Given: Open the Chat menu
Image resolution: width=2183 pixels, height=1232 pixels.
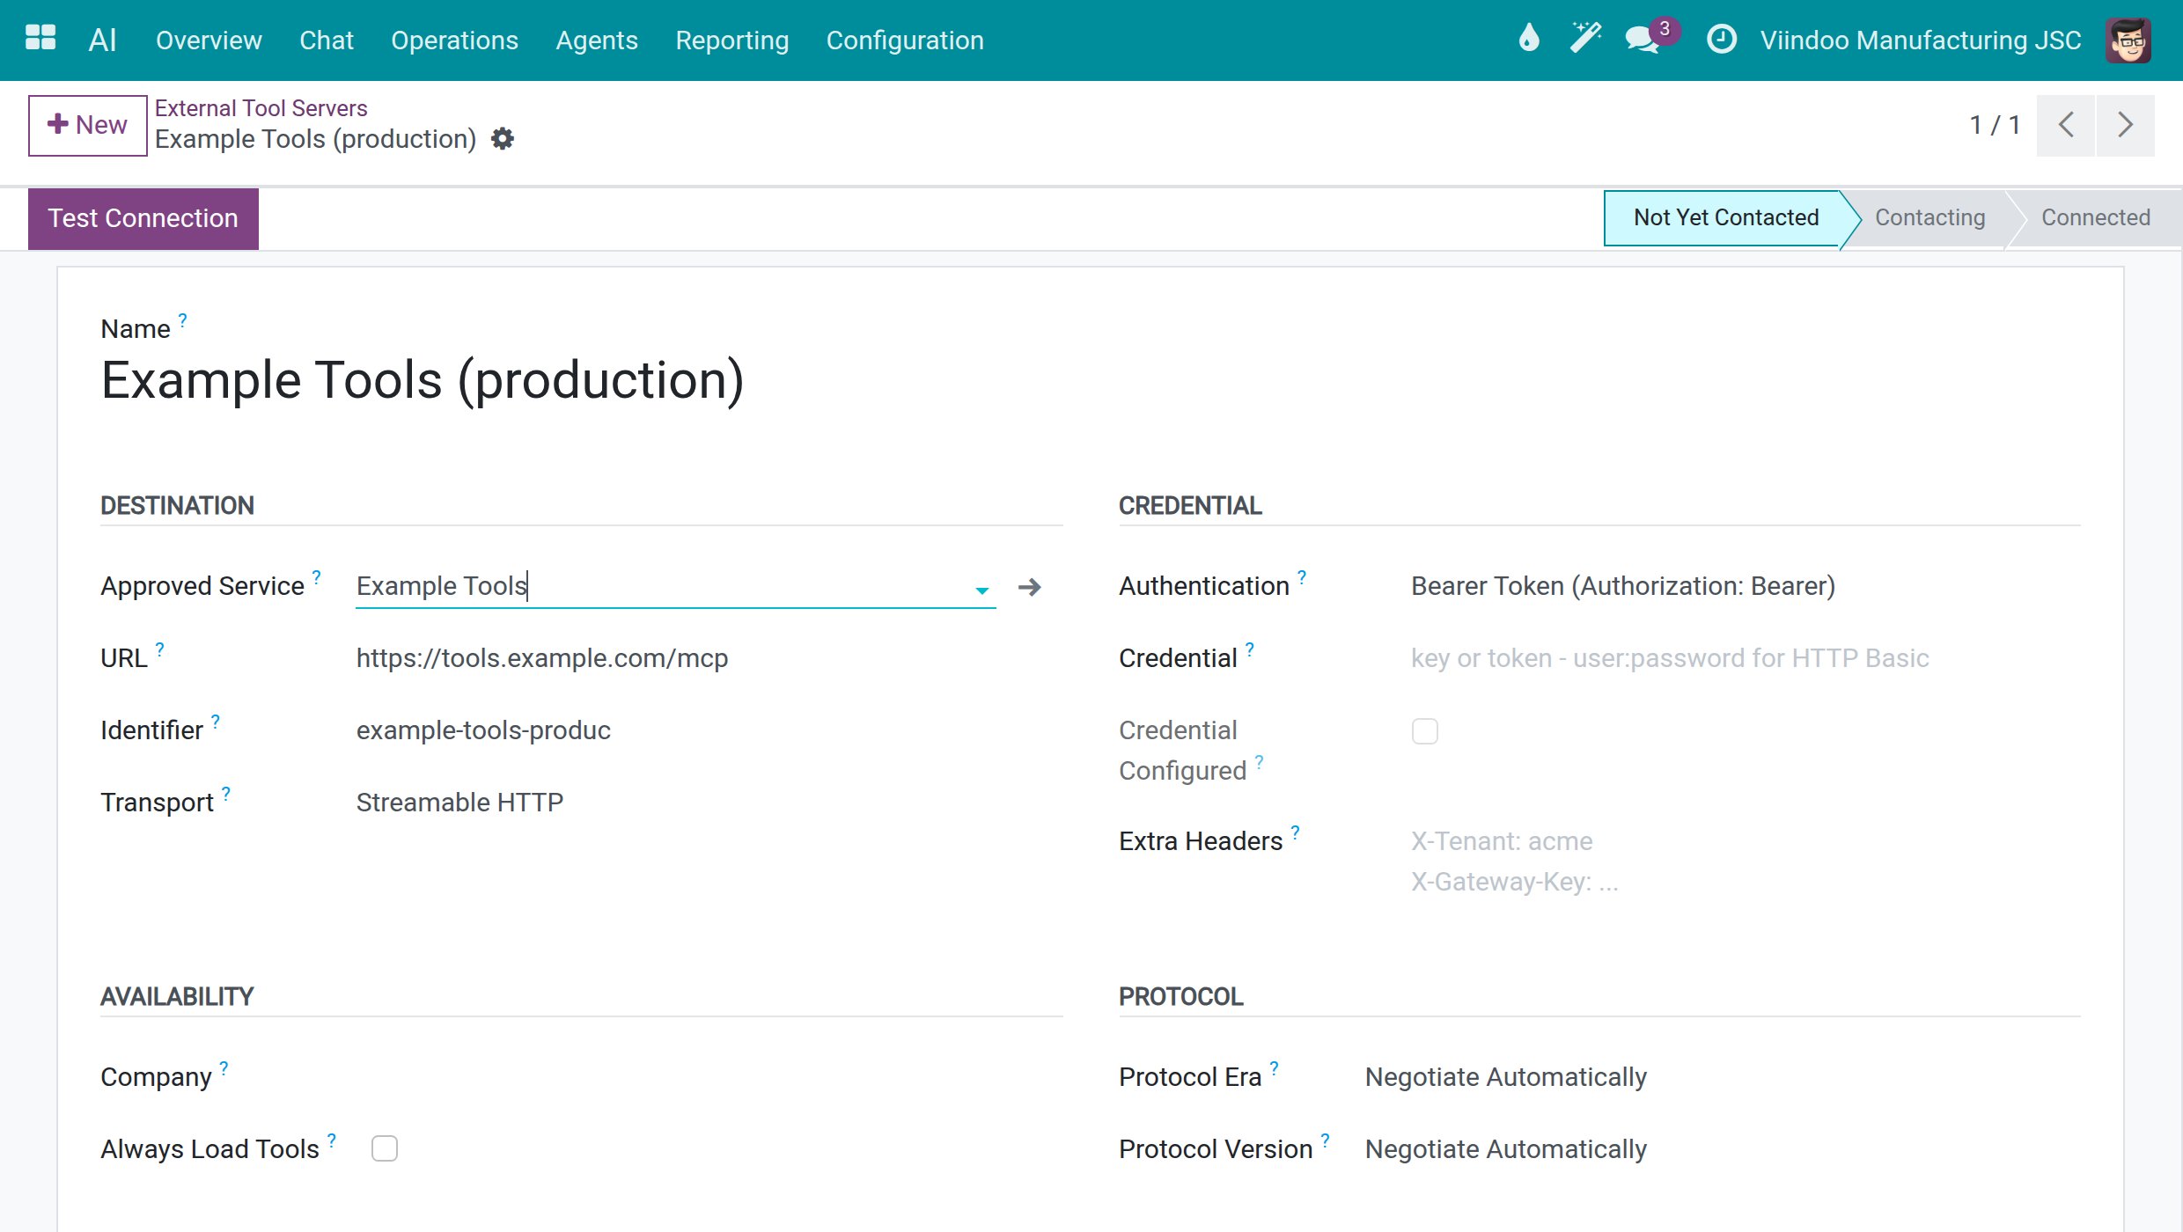Looking at the screenshot, I should tap(326, 40).
